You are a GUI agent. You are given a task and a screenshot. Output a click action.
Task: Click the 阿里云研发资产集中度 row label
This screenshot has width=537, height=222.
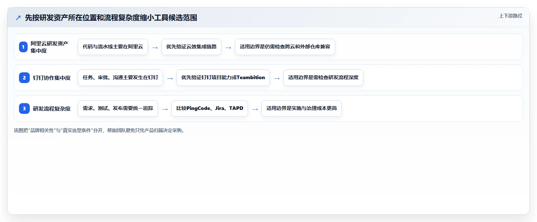point(49,47)
